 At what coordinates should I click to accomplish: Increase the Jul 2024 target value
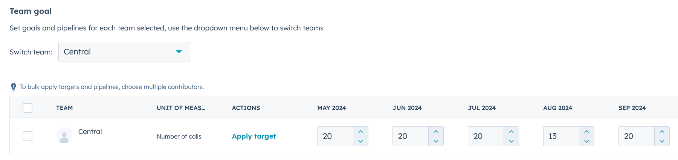[511, 131]
